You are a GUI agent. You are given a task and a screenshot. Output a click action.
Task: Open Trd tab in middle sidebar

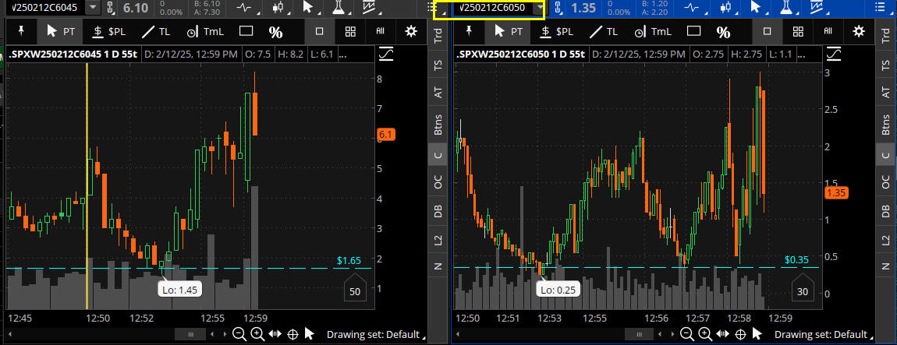(438, 35)
